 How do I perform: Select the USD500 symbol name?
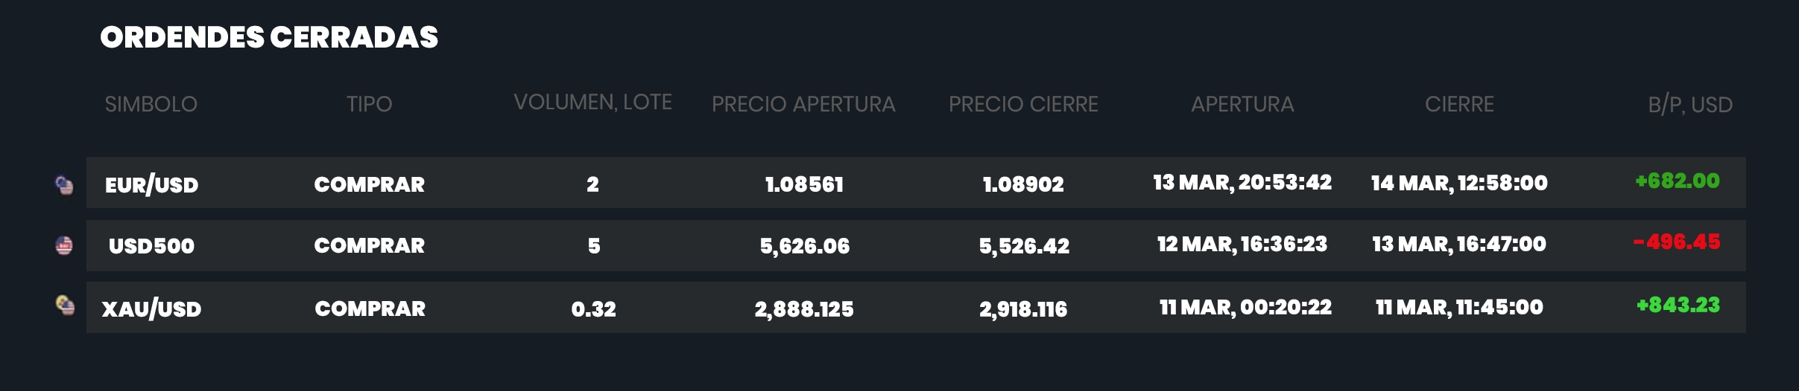(x=151, y=246)
